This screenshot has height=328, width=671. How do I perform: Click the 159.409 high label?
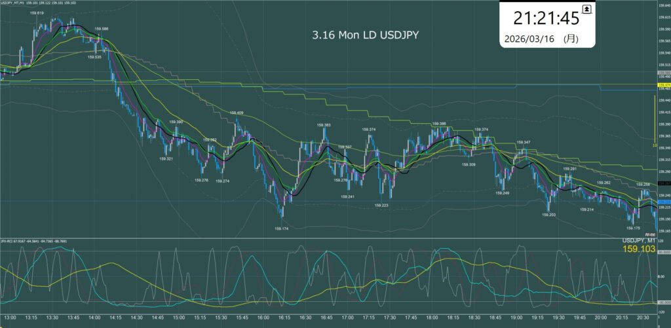pyautogui.click(x=236, y=113)
